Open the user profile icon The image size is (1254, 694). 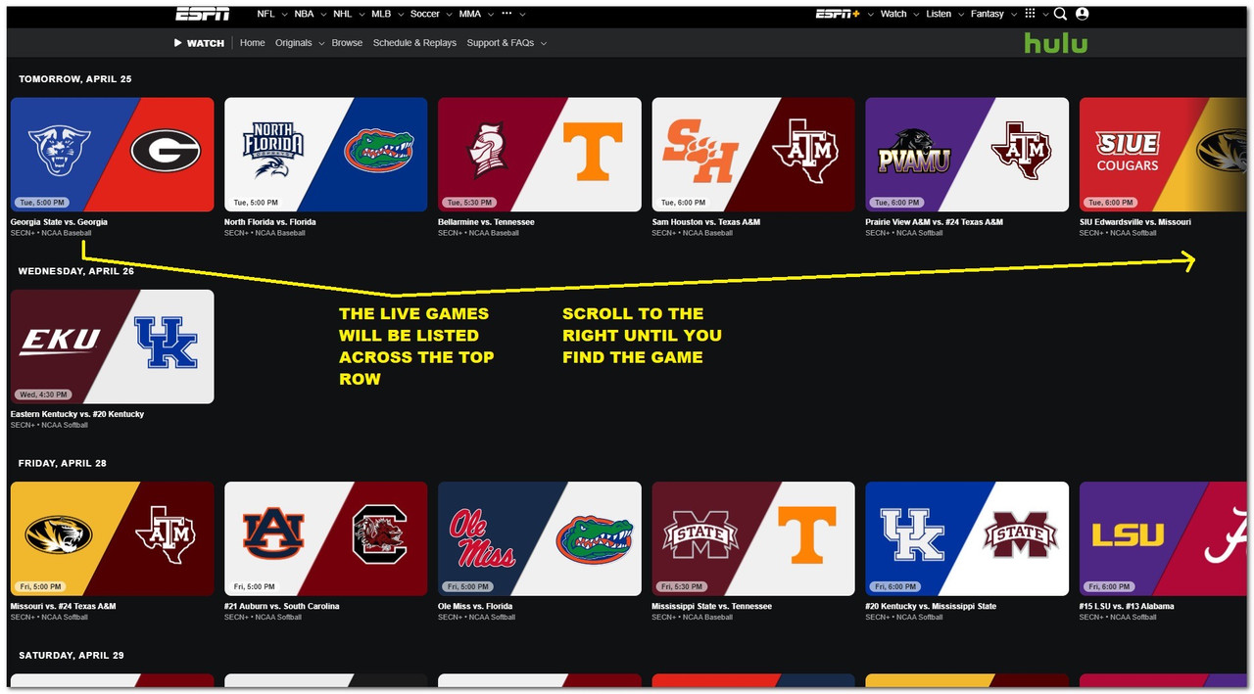point(1083,14)
